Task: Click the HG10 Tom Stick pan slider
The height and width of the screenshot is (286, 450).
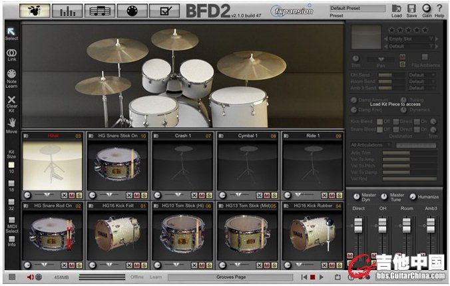Action: 177,265
